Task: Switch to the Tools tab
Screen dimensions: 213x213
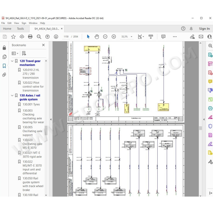Action: coord(20,29)
